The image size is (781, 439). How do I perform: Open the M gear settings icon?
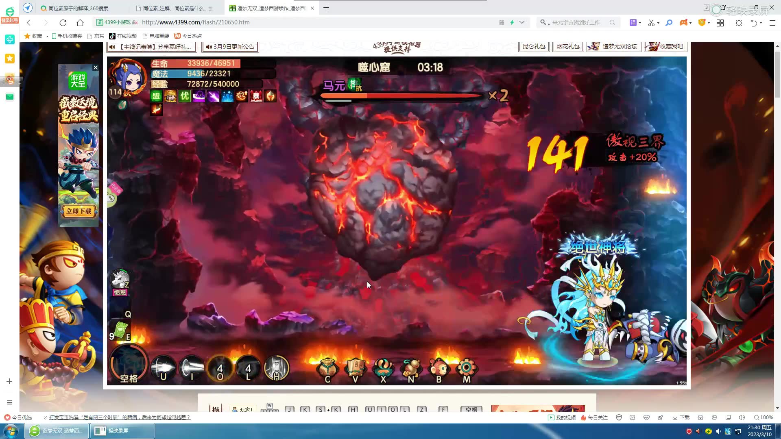tap(466, 370)
